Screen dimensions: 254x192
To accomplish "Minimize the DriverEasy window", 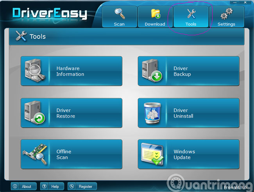I will tap(235, 2).
